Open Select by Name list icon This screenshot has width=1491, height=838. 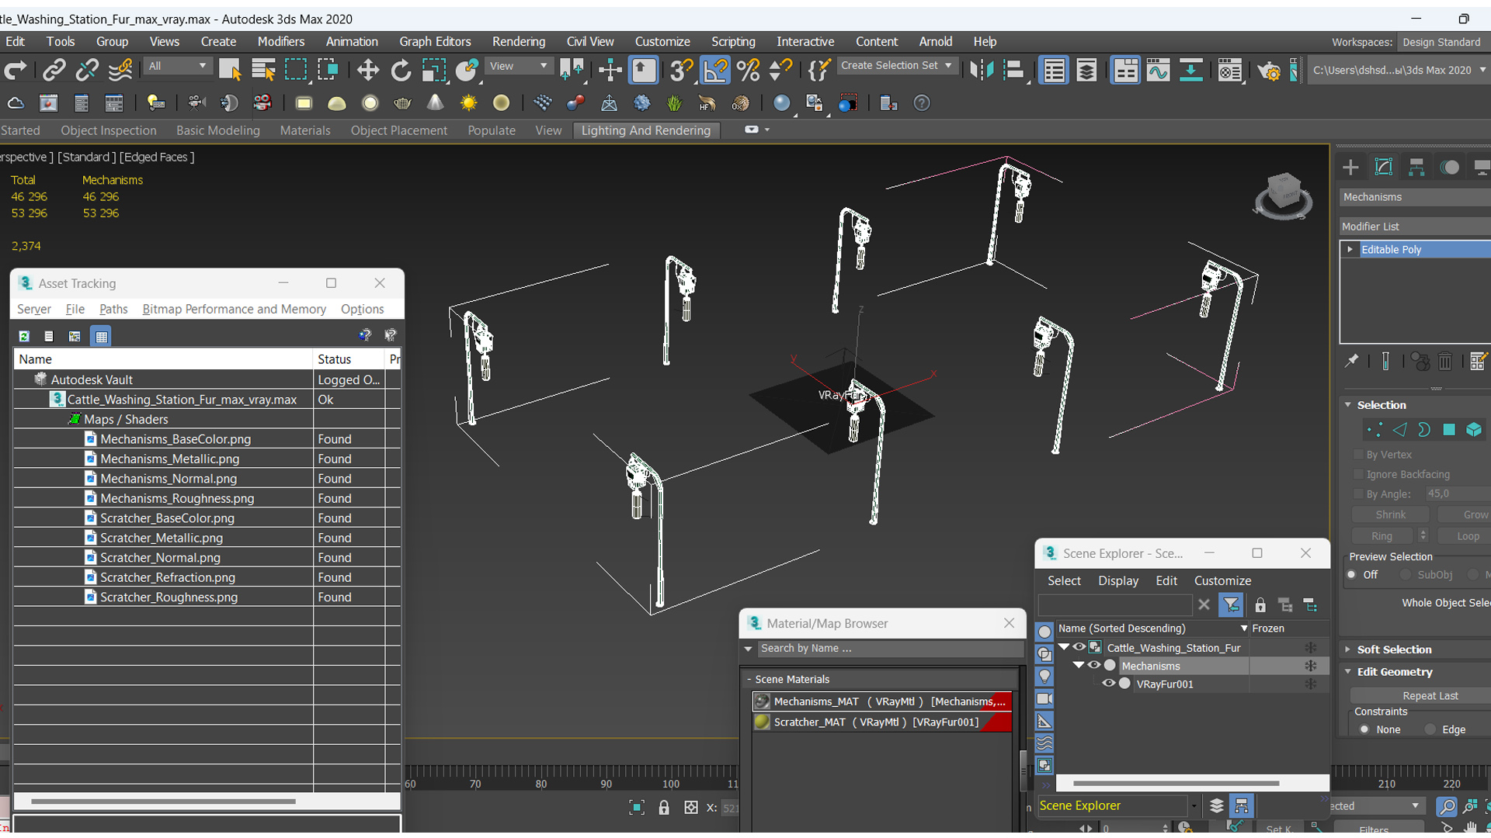pos(263,71)
